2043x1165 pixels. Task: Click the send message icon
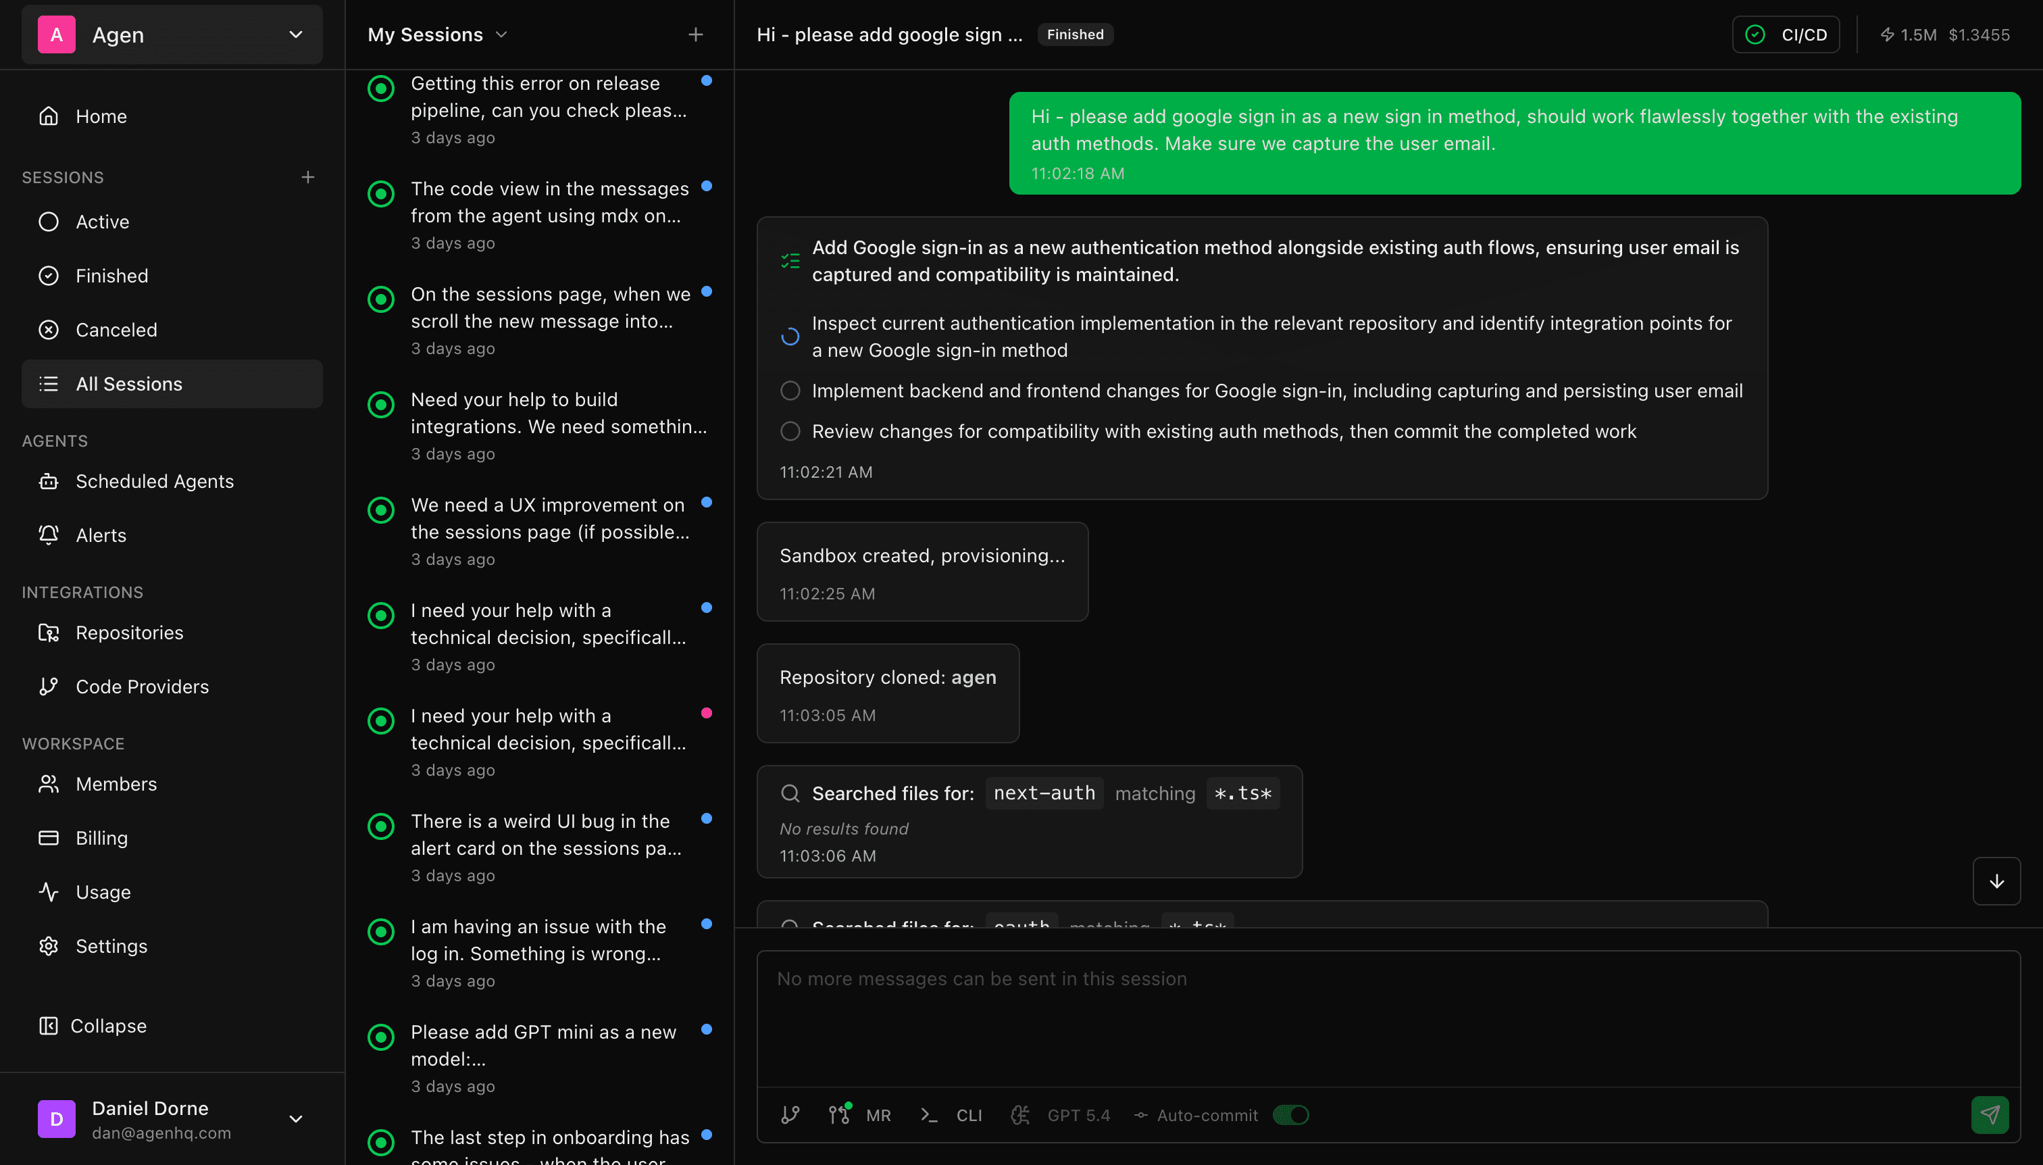click(x=1991, y=1114)
